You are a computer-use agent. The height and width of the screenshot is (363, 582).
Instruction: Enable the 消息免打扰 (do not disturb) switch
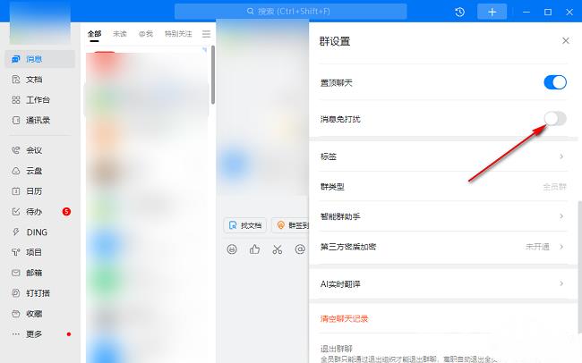pos(554,119)
